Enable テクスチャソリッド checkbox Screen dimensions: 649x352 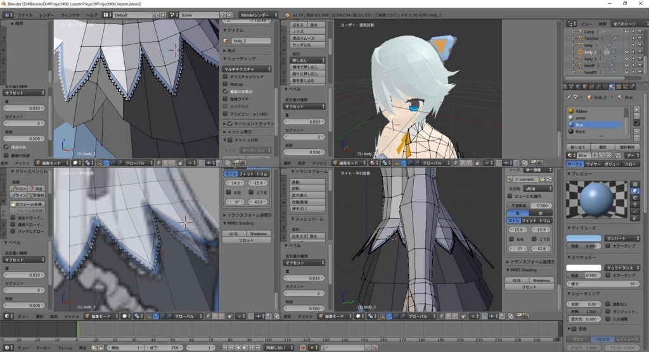(226, 77)
